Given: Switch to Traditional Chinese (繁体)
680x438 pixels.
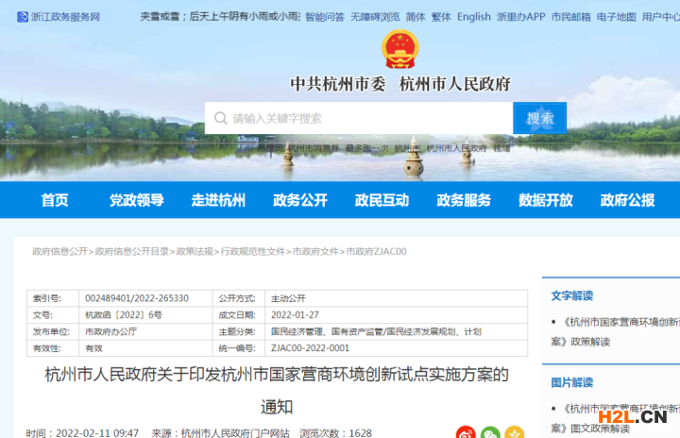Looking at the screenshot, I should click(441, 17).
